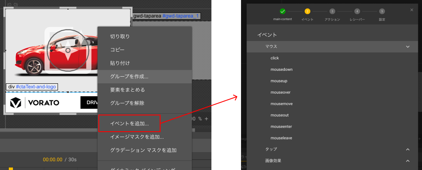Collapse the マウス event section
This screenshot has height=170, width=422.
(x=407, y=47)
